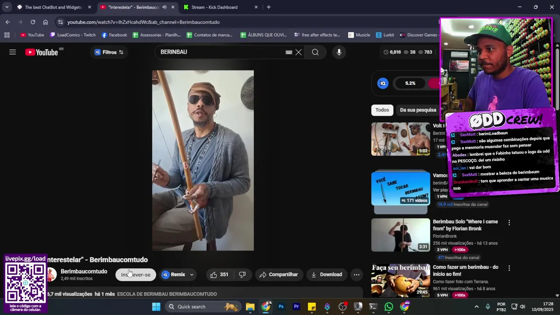
Task: Run search with the magnifier button
Action: coord(315,52)
